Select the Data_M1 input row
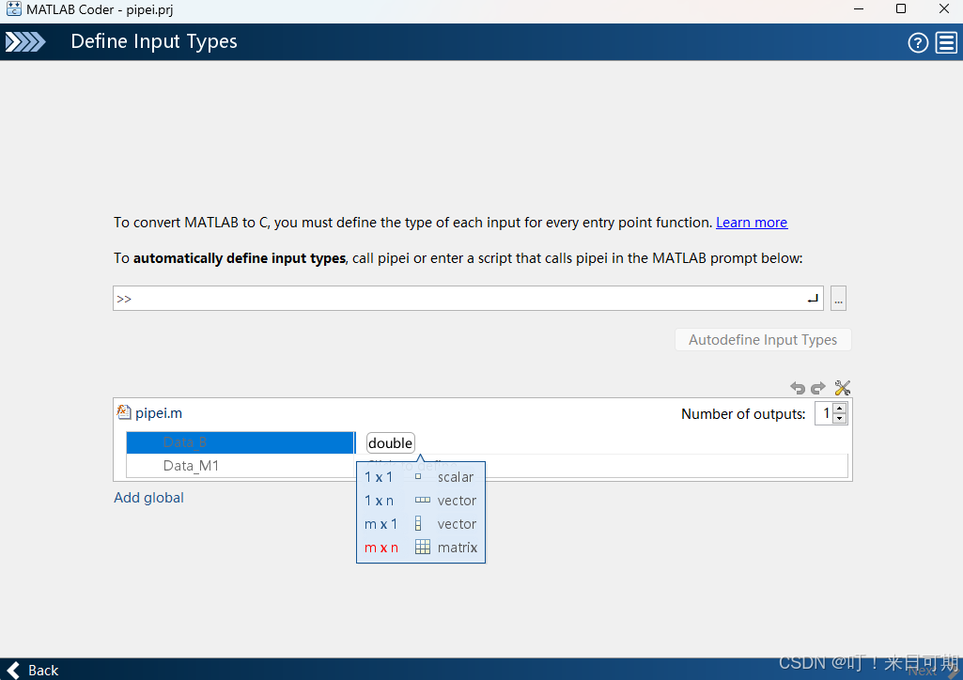The width and height of the screenshot is (963, 680). pyautogui.click(x=241, y=466)
